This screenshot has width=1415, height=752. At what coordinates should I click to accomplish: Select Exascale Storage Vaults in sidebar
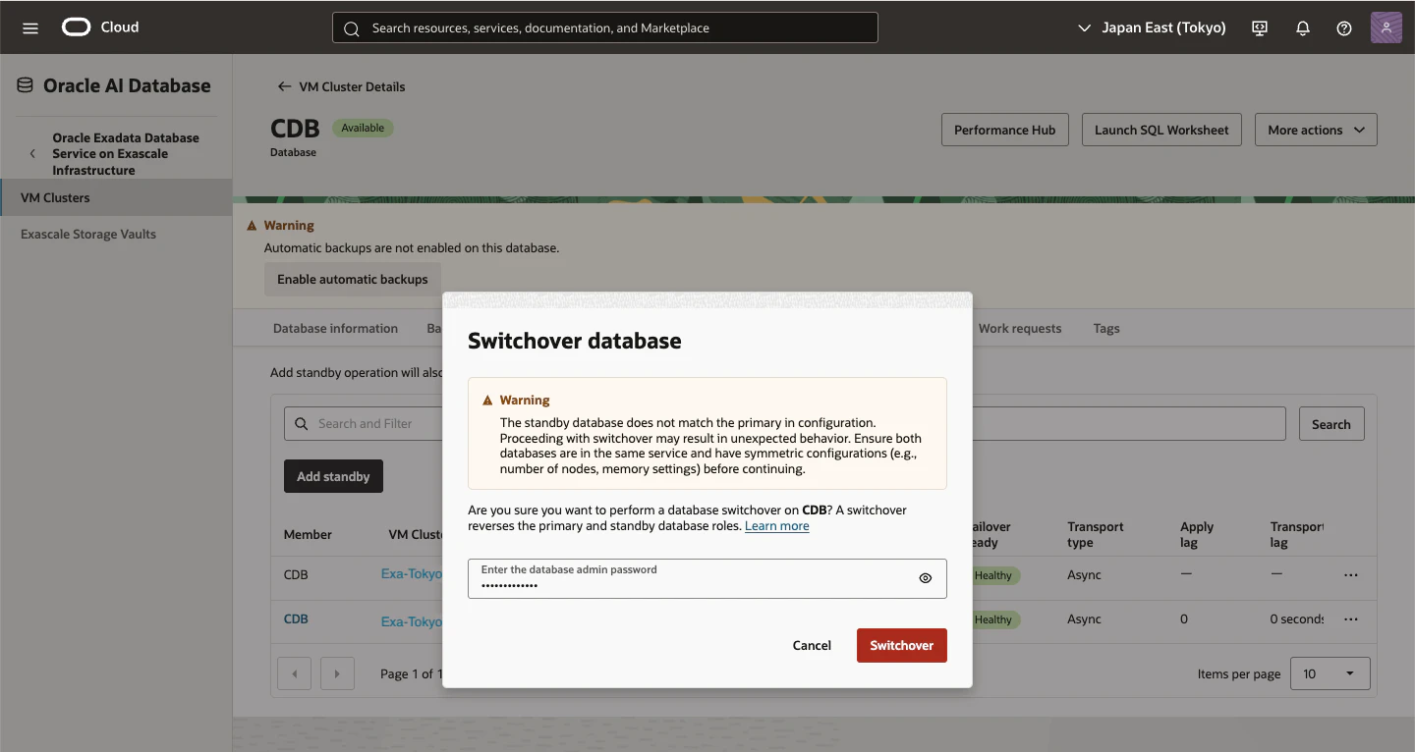(x=88, y=234)
